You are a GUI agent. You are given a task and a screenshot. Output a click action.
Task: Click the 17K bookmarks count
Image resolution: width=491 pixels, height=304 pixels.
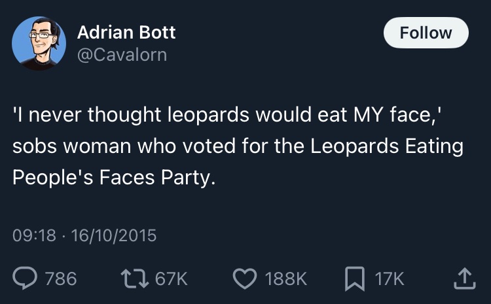(x=389, y=279)
